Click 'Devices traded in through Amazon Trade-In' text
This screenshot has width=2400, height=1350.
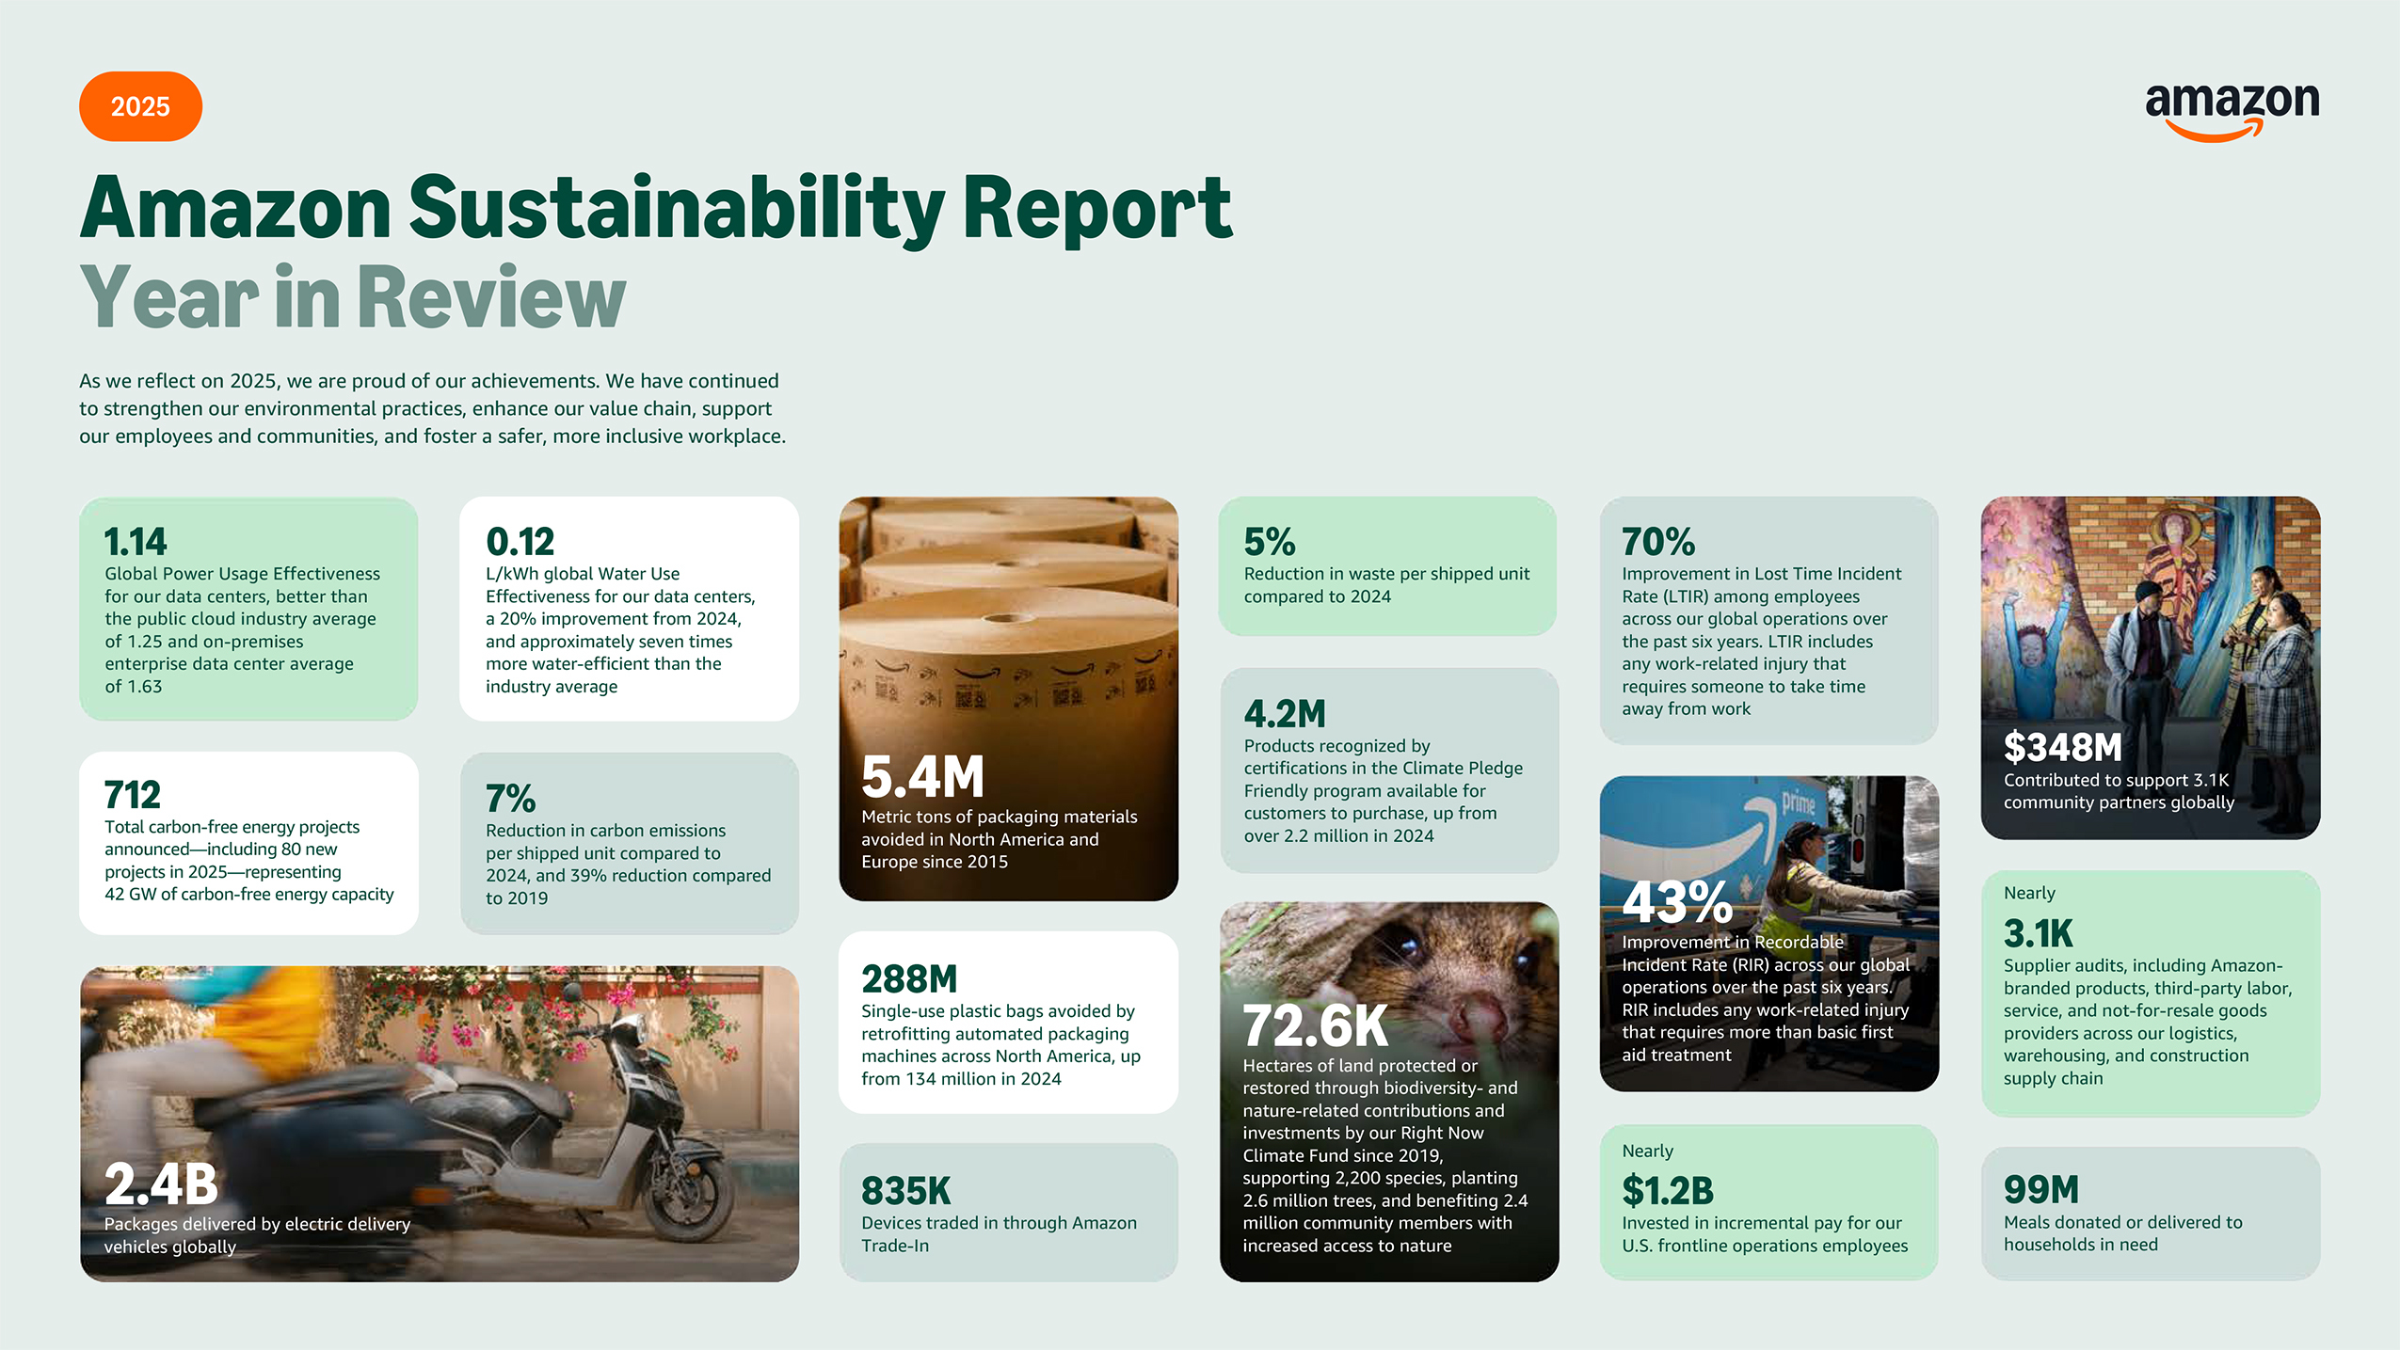pyautogui.click(x=1000, y=1234)
